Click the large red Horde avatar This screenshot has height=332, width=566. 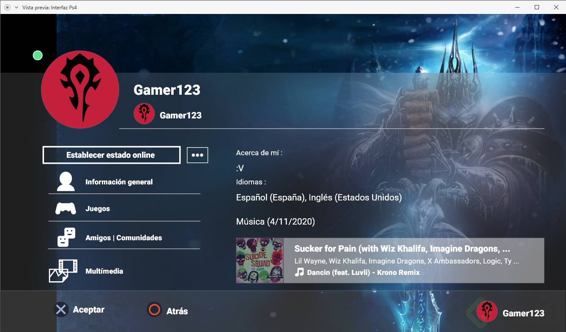coord(80,89)
